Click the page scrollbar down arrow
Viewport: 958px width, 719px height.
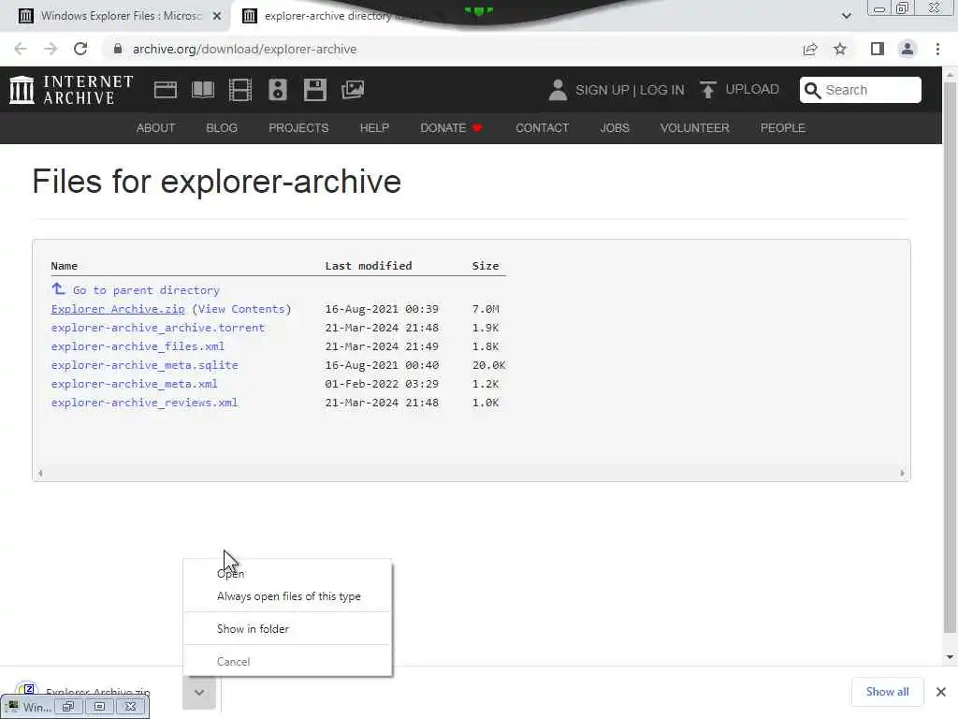click(950, 657)
